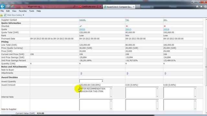Image resolution: width=207 pixels, height=116 pixels.
Task: Click the search magnifier in address bar
Action: click(x=74, y=6)
